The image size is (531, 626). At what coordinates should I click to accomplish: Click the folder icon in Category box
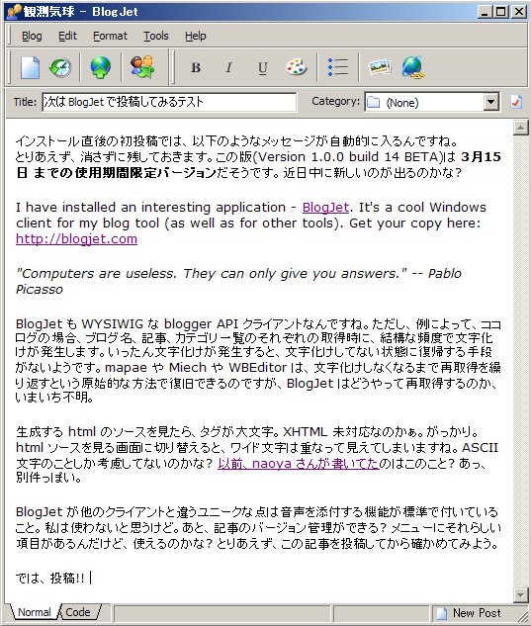[374, 102]
